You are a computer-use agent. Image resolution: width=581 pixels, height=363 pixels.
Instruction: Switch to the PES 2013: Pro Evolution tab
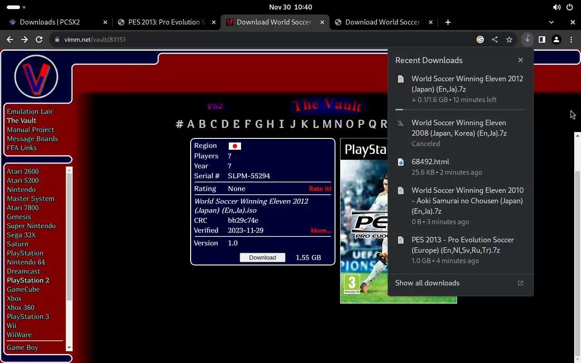pyautogui.click(x=167, y=22)
